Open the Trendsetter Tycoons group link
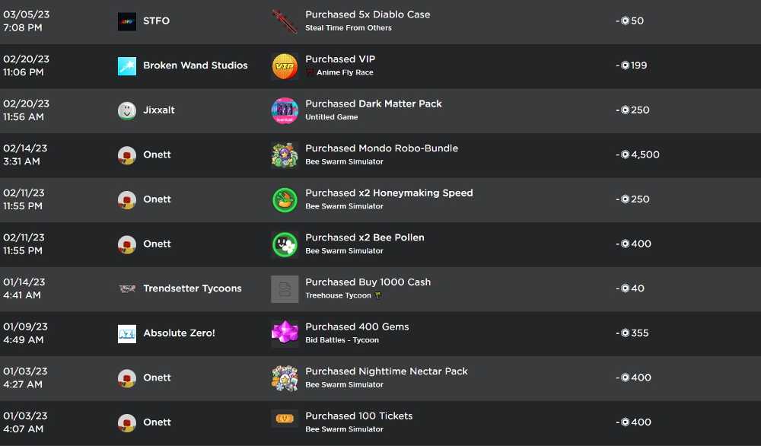Viewport: 761px width, 446px height. [193, 288]
